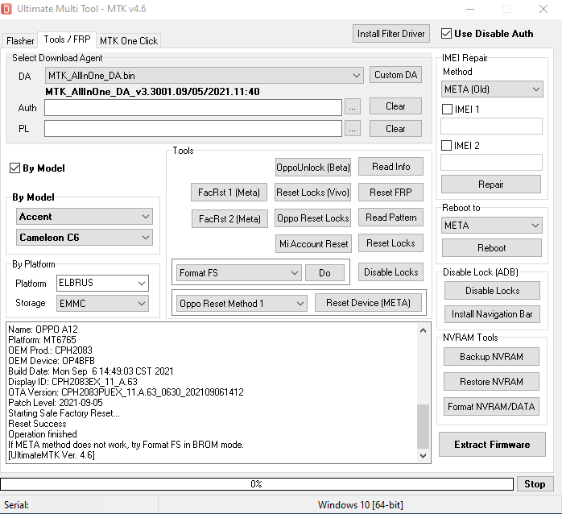Image resolution: width=562 pixels, height=514 pixels.
Task: Click Disable Locks under Disable Lock (ADB)
Action: click(x=493, y=291)
